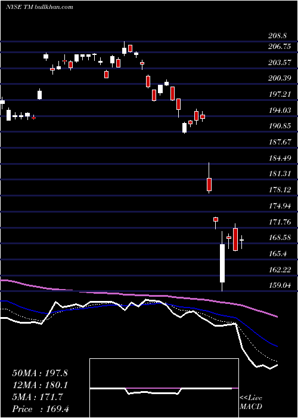Click the 5MA : 171.7 reading
The width and height of the screenshot is (298, 418).
(x=38, y=397)
